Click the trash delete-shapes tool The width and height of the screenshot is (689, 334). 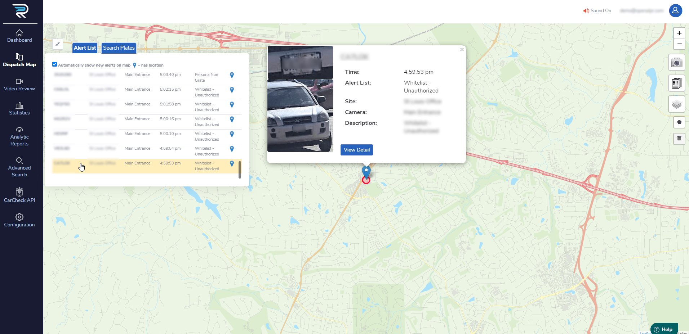(679, 139)
